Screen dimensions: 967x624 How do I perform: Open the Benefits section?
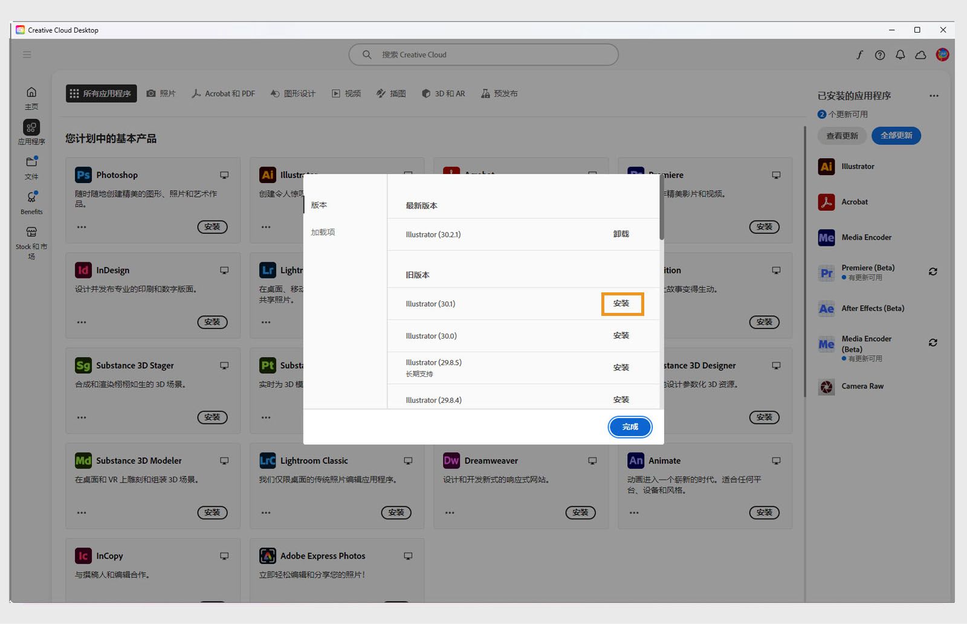pos(31,202)
